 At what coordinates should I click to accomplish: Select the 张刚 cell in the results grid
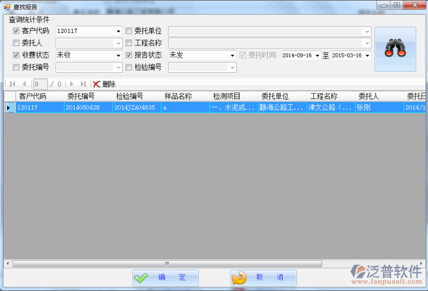tap(380, 108)
